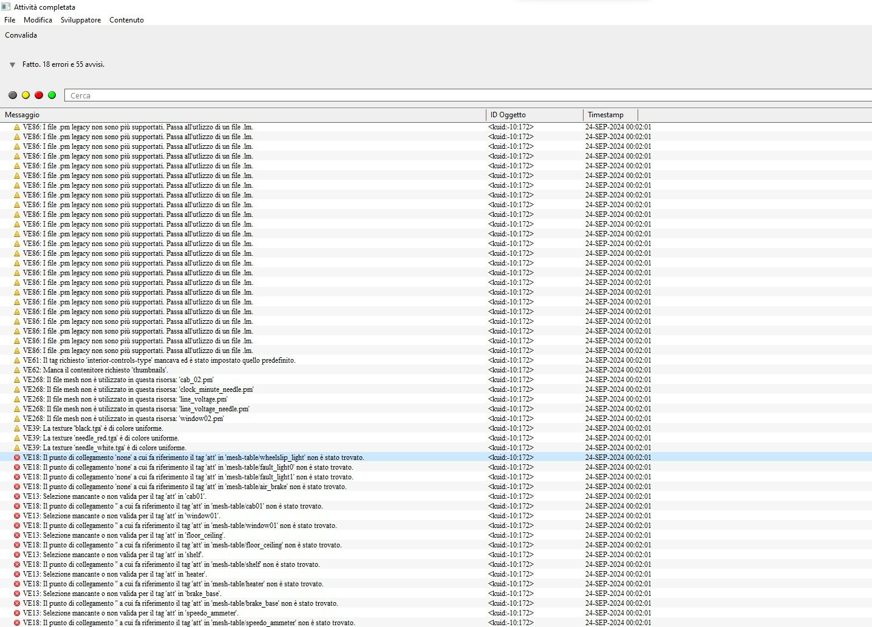Click error icon of VE13 'cab01' row
This screenshot has width=872, height=627.
[17, 496]
